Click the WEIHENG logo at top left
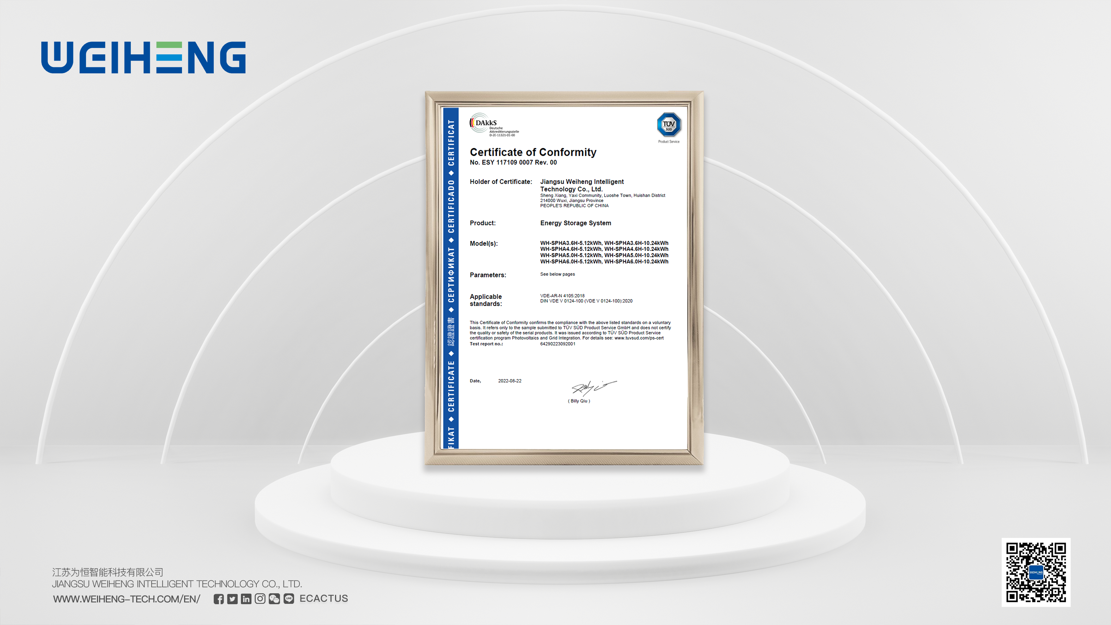The width and height of the screenshot is (1111, 625). pos(144,57)
